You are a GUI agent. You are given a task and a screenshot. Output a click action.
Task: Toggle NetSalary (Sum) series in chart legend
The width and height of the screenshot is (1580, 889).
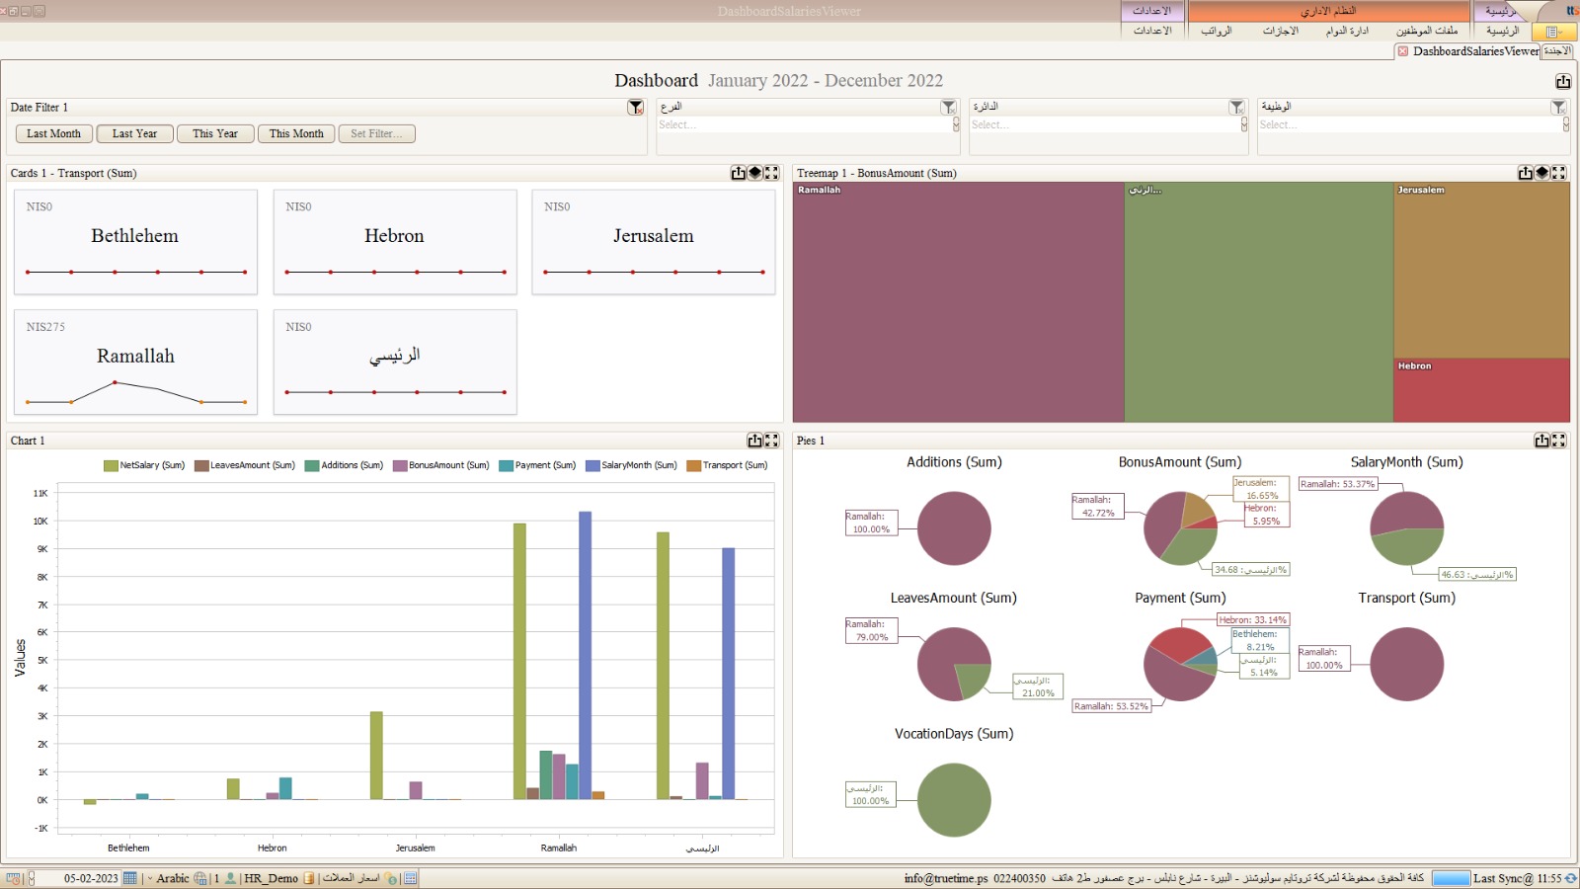(144, 465)
